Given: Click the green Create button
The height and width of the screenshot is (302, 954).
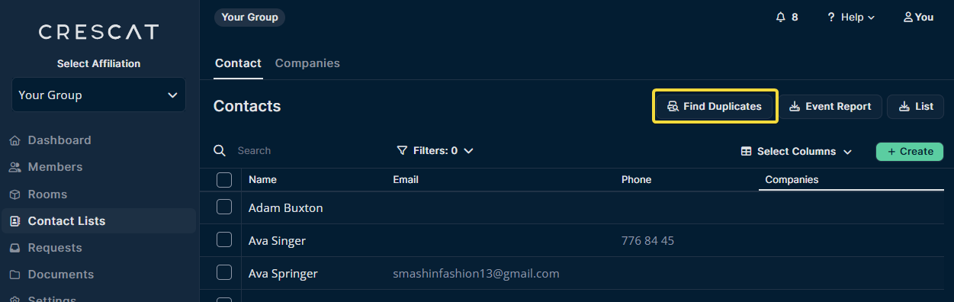Looking at the screenshot, I should click(910, 151).
